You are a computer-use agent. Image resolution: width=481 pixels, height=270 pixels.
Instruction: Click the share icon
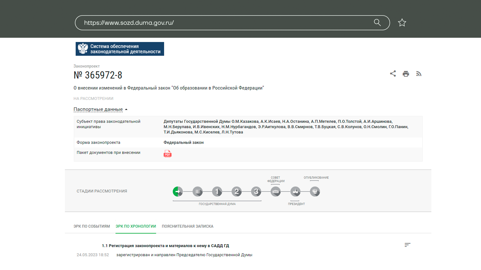393,73
